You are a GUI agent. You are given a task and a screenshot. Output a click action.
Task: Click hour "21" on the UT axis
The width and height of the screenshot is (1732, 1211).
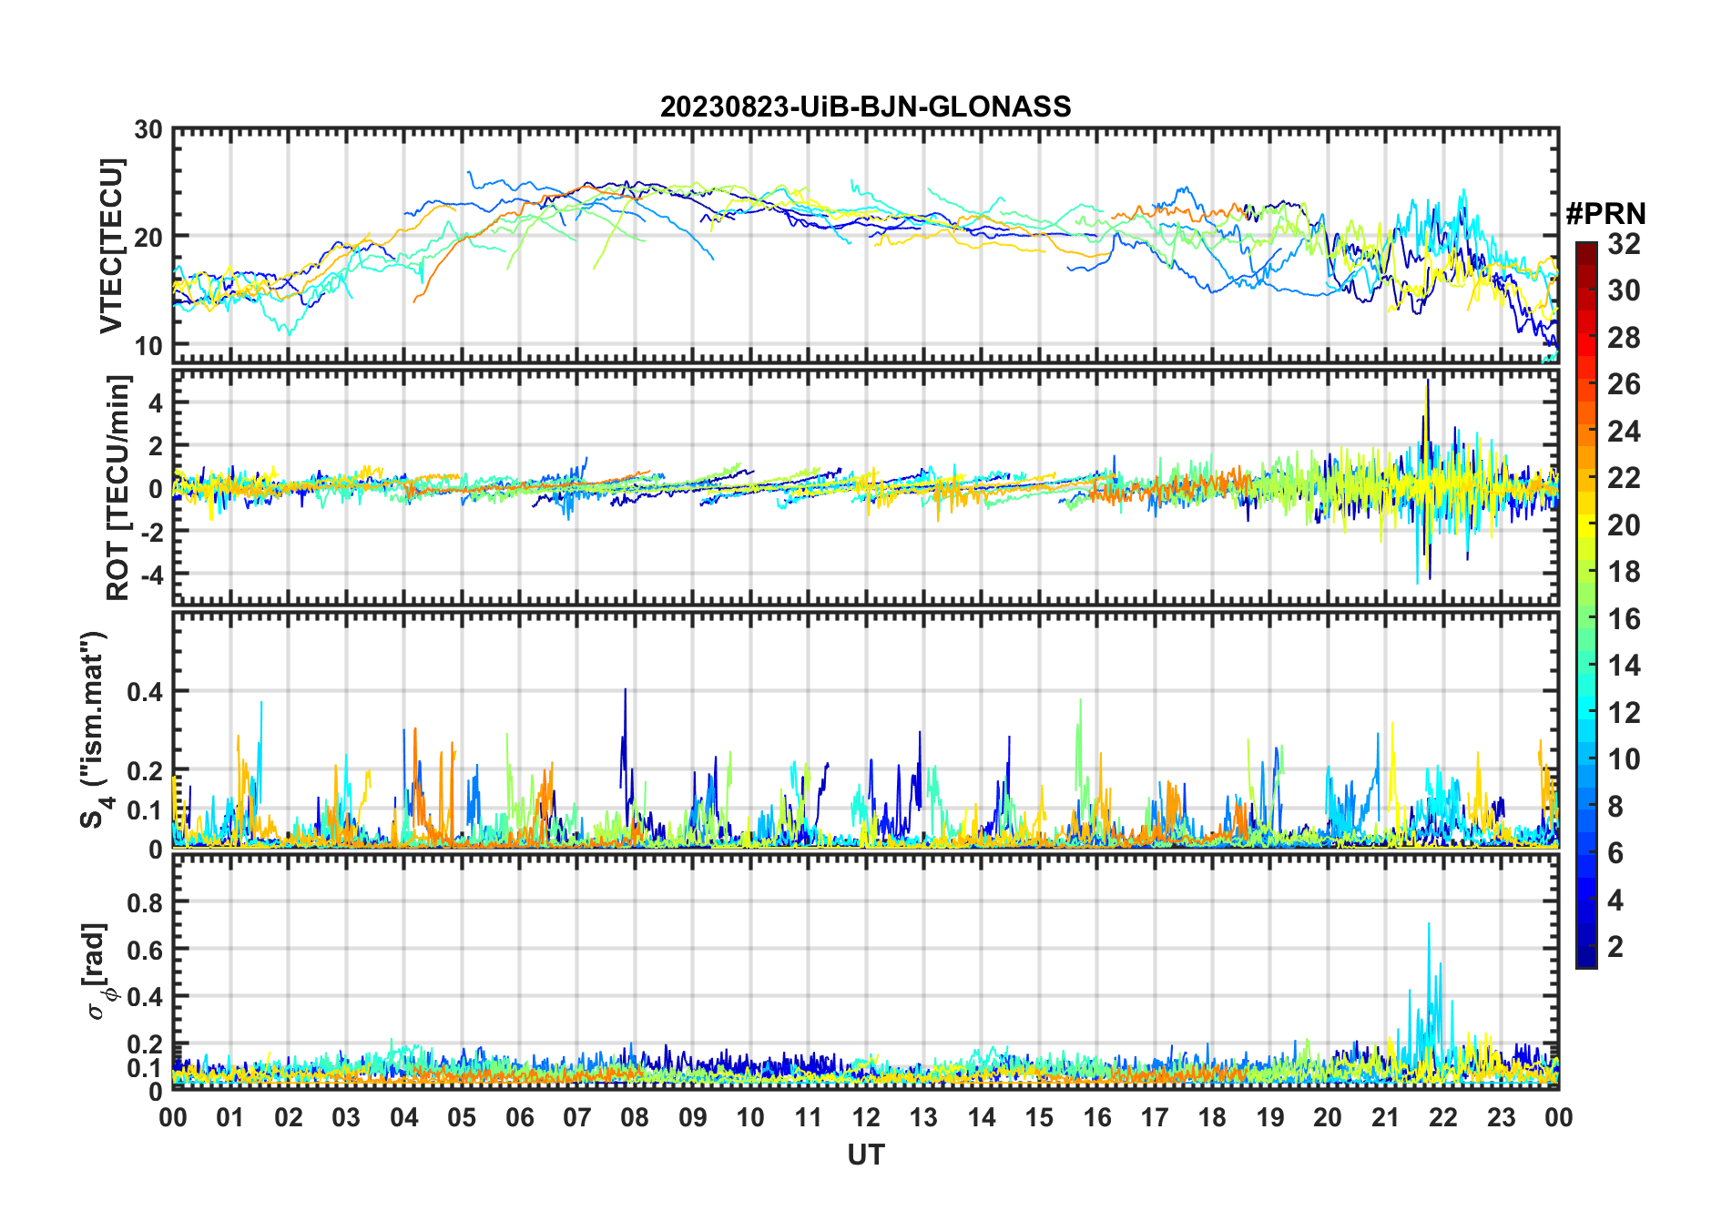click(x=1385, y=1117)
